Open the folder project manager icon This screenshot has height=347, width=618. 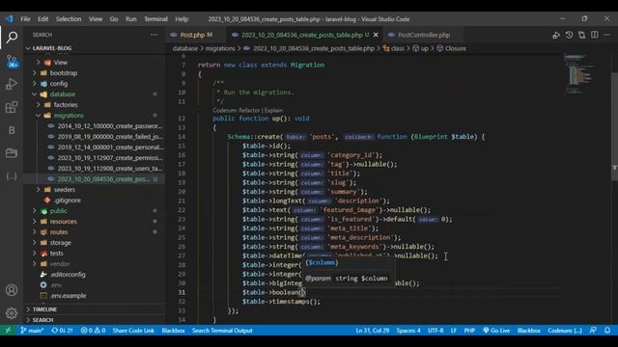pyautogui.click(x=12, y=153)
